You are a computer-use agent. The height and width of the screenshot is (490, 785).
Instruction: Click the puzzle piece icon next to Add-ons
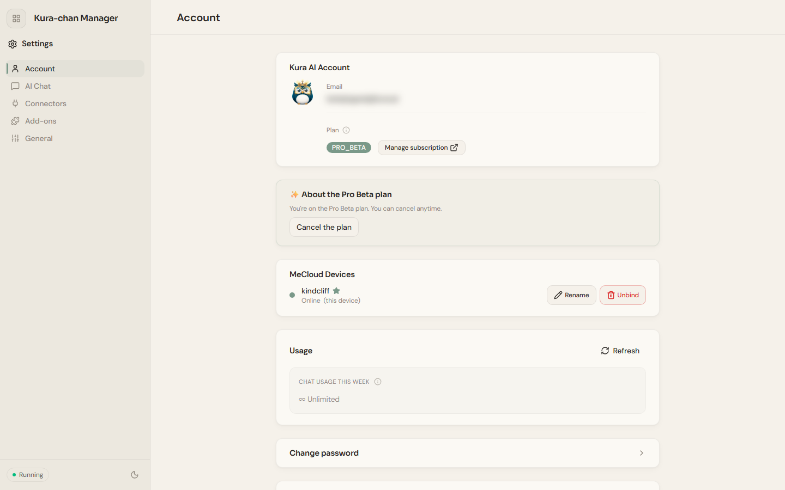pyautogui.click(x=15, y=121)
